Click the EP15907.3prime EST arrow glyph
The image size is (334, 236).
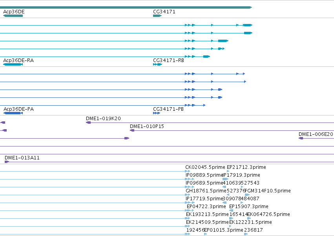tap(231, 210)
